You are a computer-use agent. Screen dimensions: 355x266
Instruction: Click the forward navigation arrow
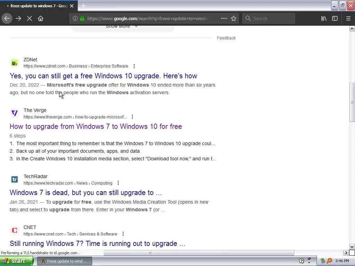click(x=18, y=18)
